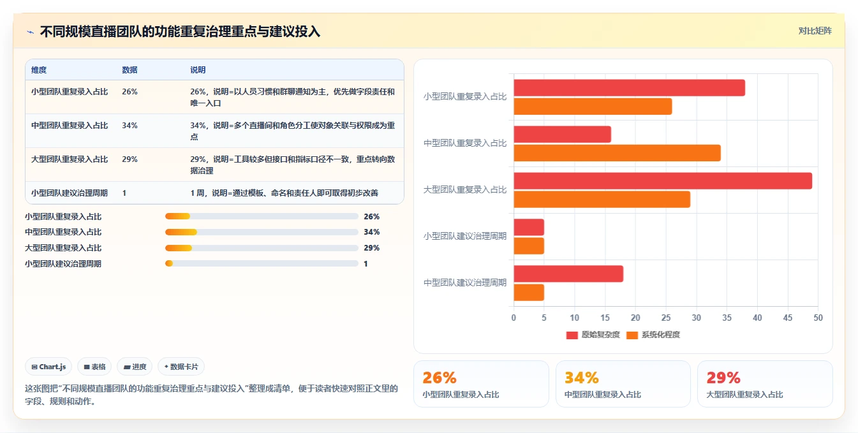Click the red bar for 小型团队建议治理周期
Viewport: 858px width, 433px height.
(x=529, y=228)
